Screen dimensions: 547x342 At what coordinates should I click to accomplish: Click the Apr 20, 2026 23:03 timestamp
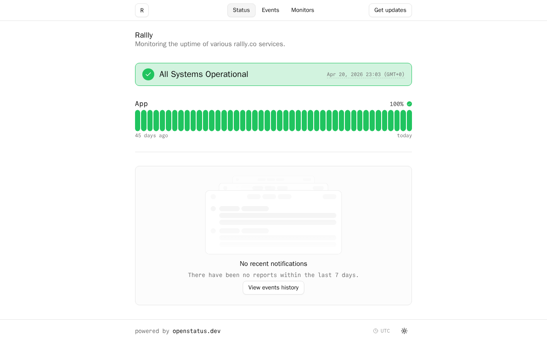pos(365,74)
